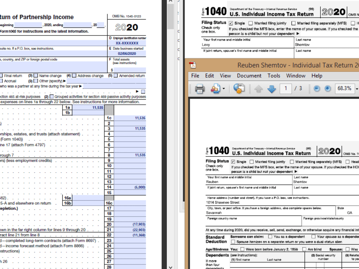Open the Tools menu
The height and width of the screenshot is (269, 359).
(x=274, y=76)
